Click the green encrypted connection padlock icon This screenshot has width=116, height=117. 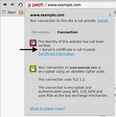(33, 69)
